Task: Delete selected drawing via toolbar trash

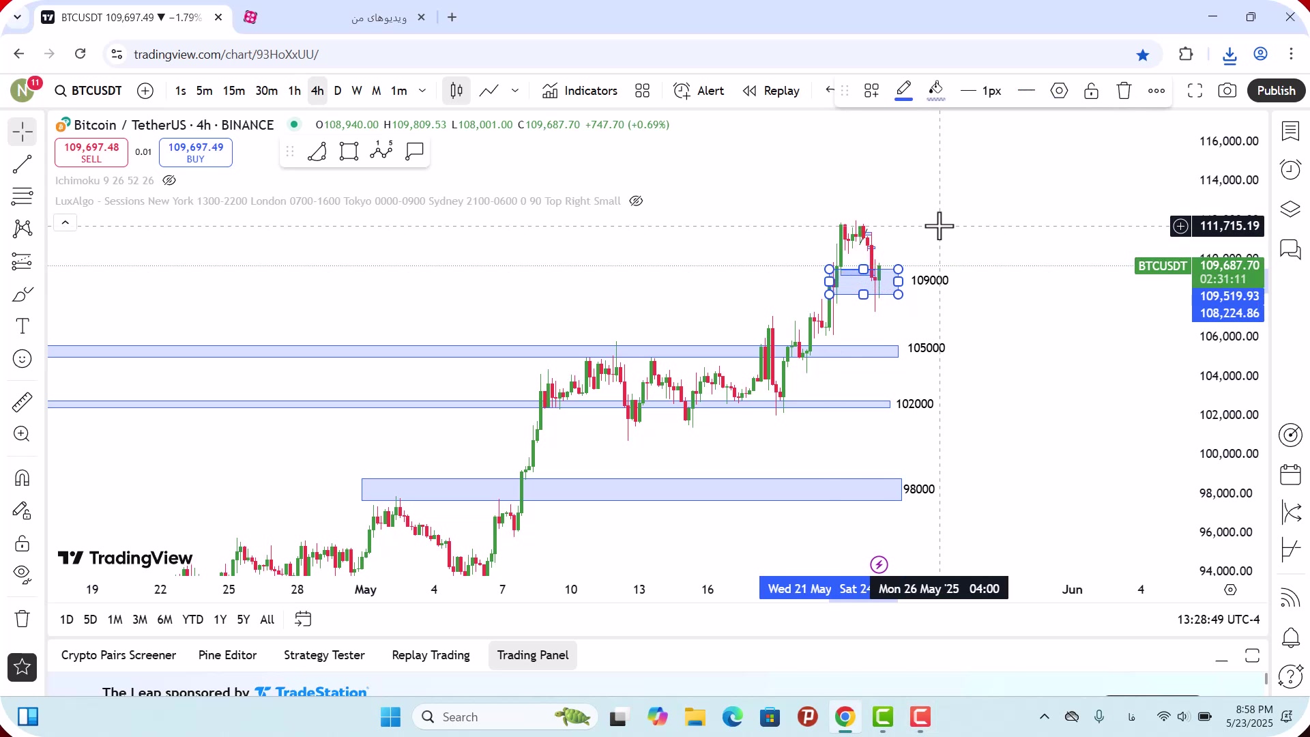Action: pyautogui.click(x=1124, y=91)
